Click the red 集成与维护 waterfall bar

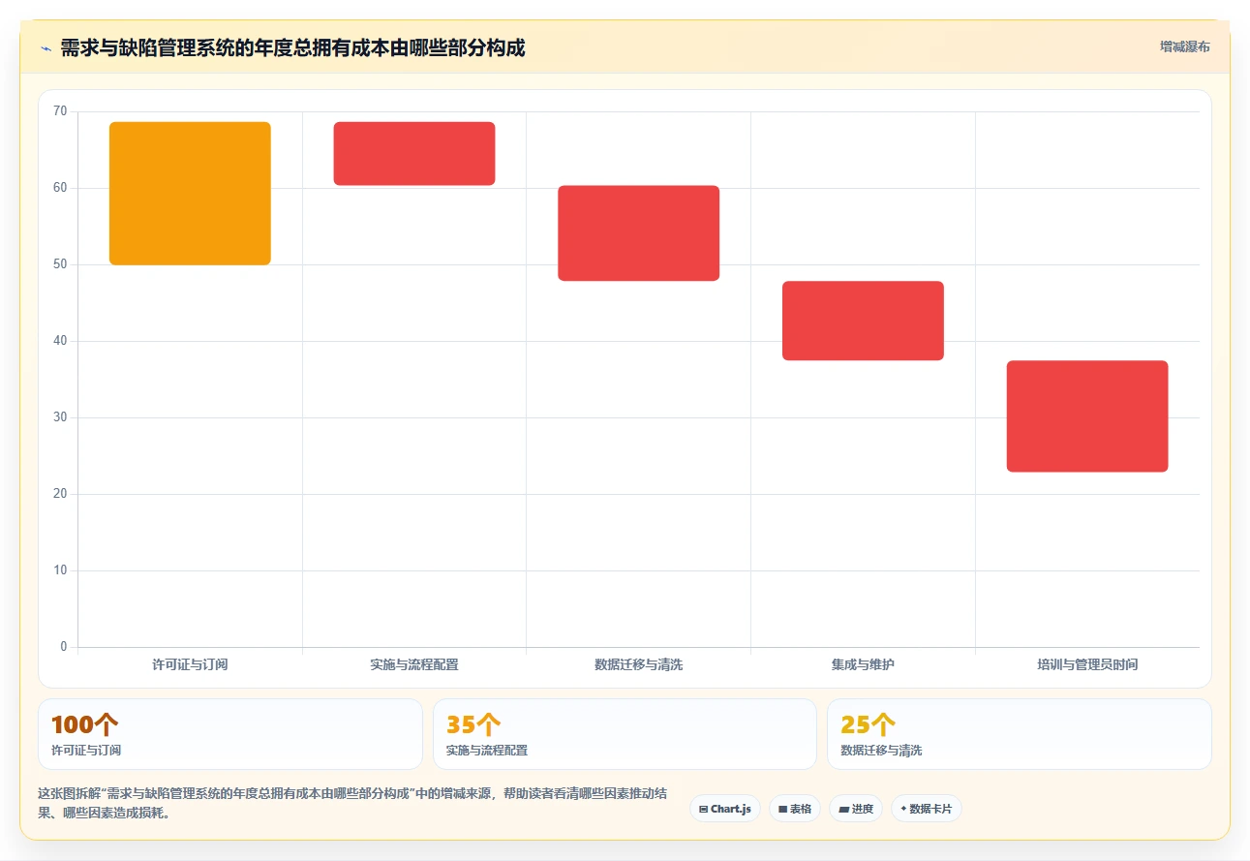[863, 321]
